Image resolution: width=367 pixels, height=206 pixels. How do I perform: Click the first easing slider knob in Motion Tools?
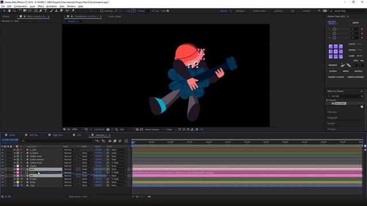click(334, 29)
